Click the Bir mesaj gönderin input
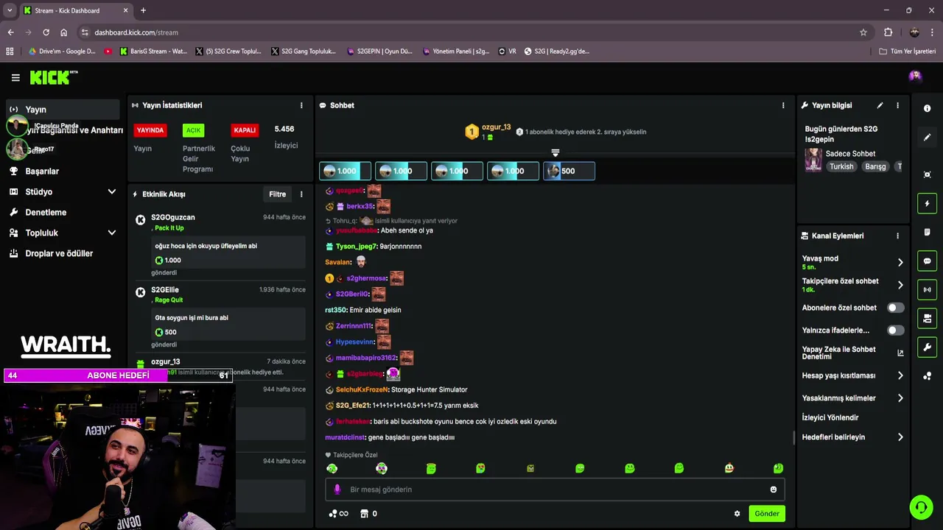Screen dimensions: 943x530 [x=555, y=490]
